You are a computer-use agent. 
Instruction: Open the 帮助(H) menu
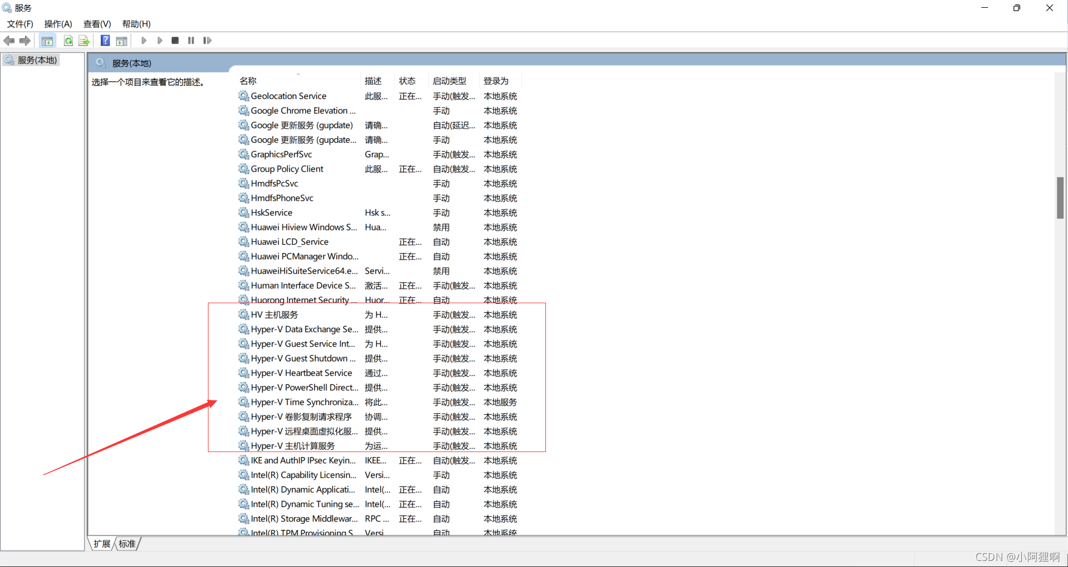pos(136,24)
